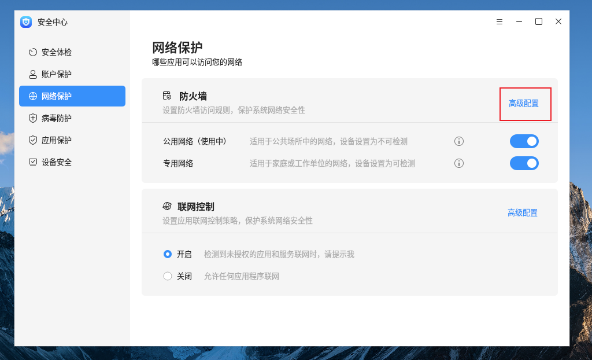The width and height of the screenshot is (592, 360).
Task: Click 允许任何应用程序联网 description
Action: click(x=242, y=277)
